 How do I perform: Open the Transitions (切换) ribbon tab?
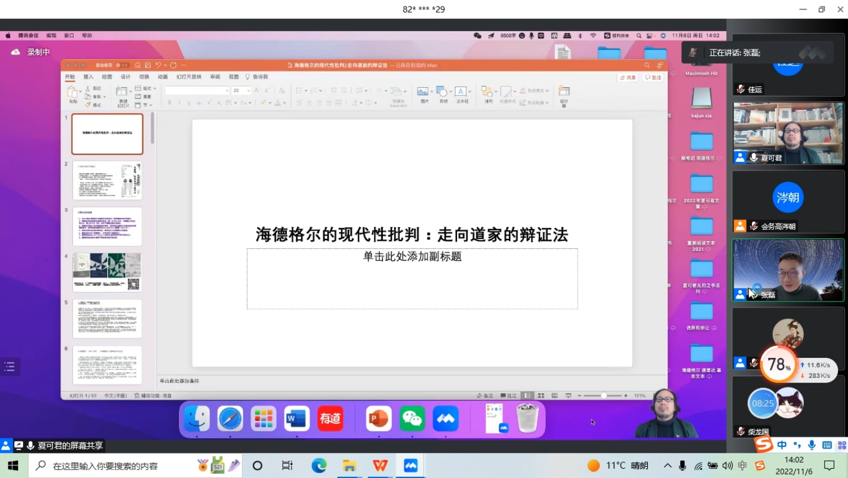[x=144, y=77]
